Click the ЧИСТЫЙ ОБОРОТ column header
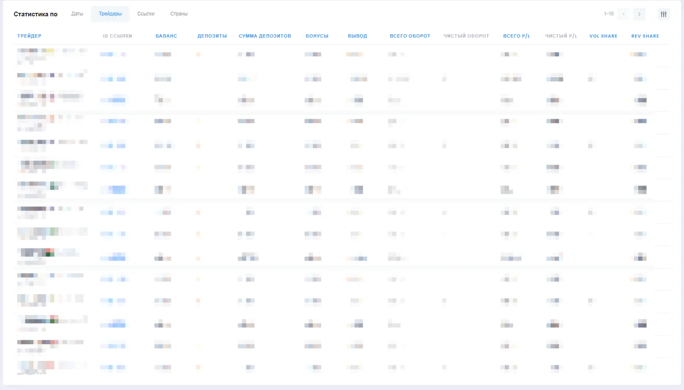Viewport: 684px width, 390px height. coord(466,36)
